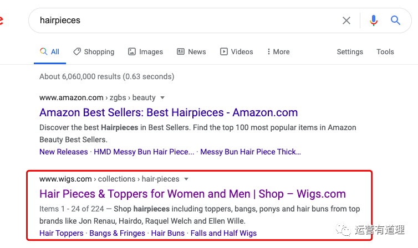Image resolution: width=418 pixels, height=248 pixels.
Task: Open Amazon Best Sellers: Best Hairpieces result
Action: pyautogui.click(x=169, y=112)
